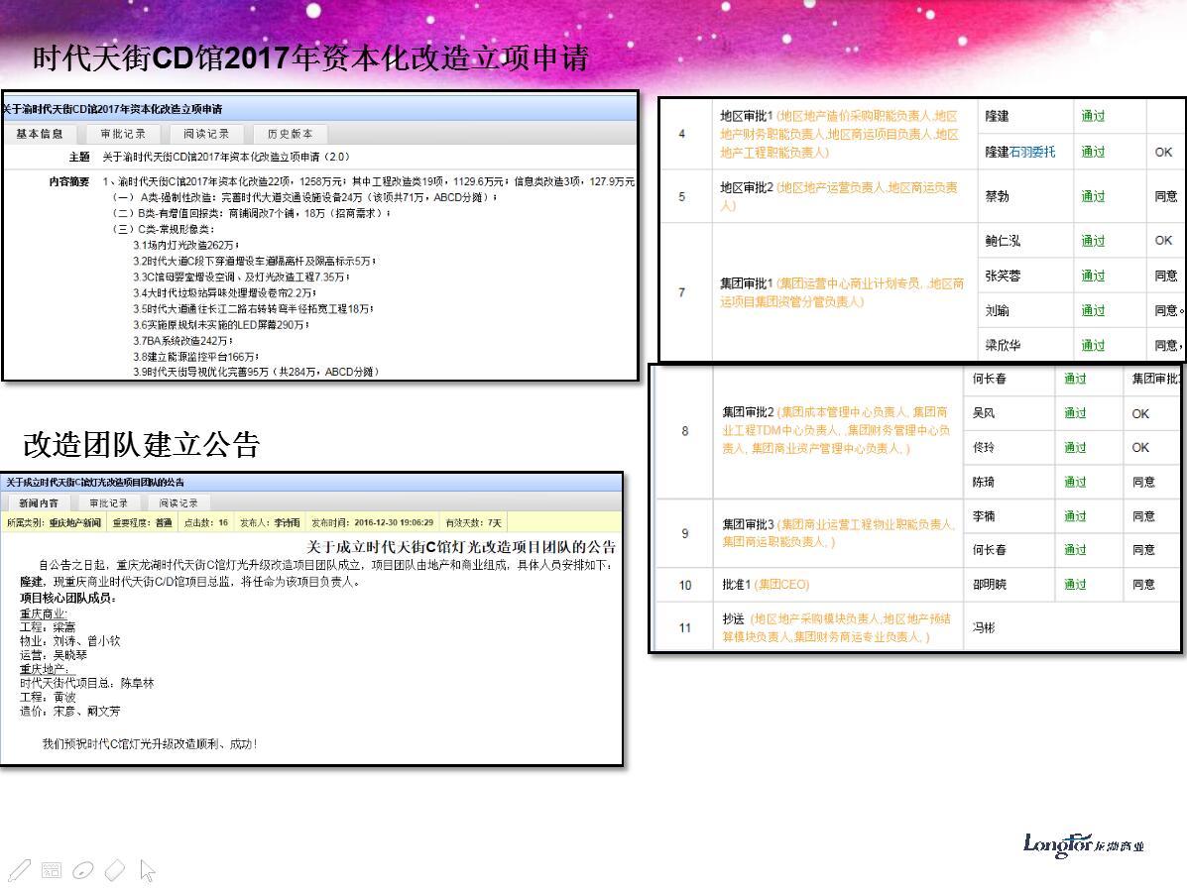
Task: Click the 发布时间 2016-12-30 19:06:29 field
Action: [373, 522]
